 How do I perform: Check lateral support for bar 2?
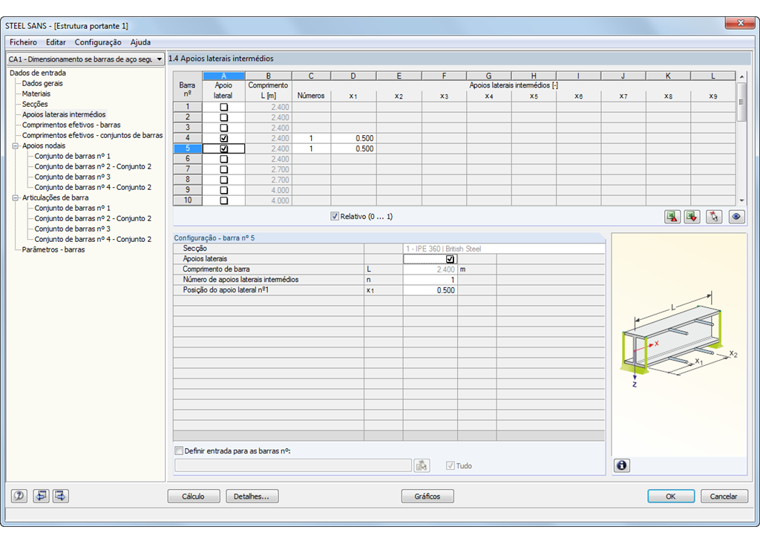point(224,117)
